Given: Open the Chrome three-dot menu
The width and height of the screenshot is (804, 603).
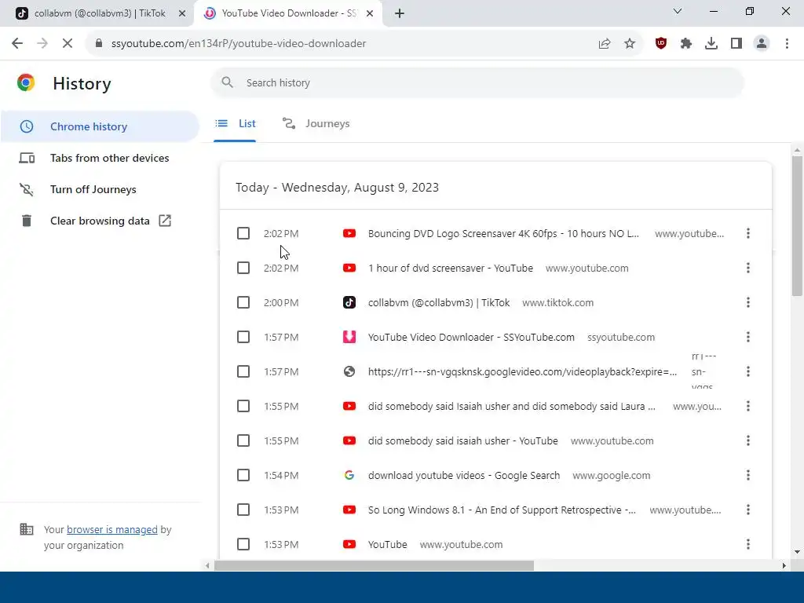Looking at the screenshot, I should [x=787, y=44].
